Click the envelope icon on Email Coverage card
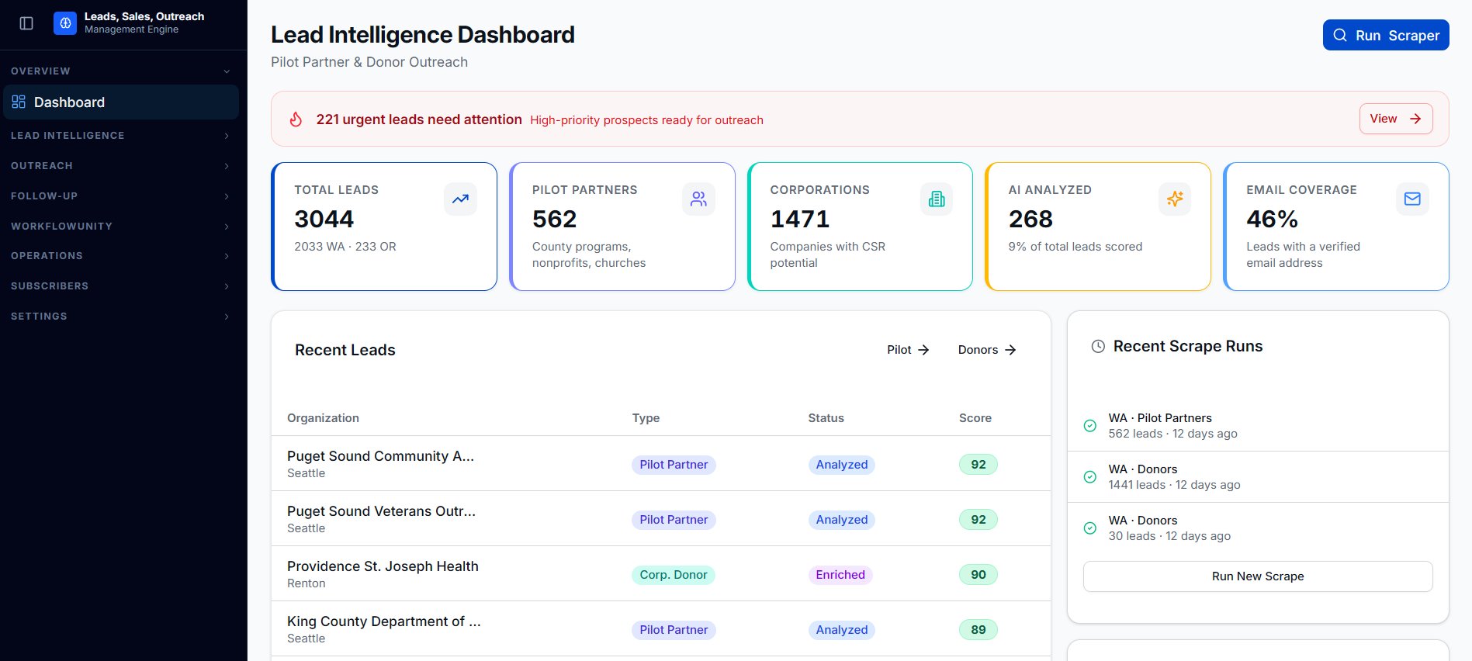This screenshot has height=661, width=1472. pos(1412,199)
